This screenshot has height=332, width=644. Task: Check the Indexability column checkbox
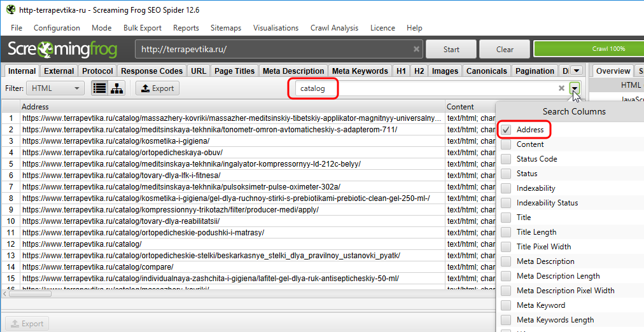[506, 188]
